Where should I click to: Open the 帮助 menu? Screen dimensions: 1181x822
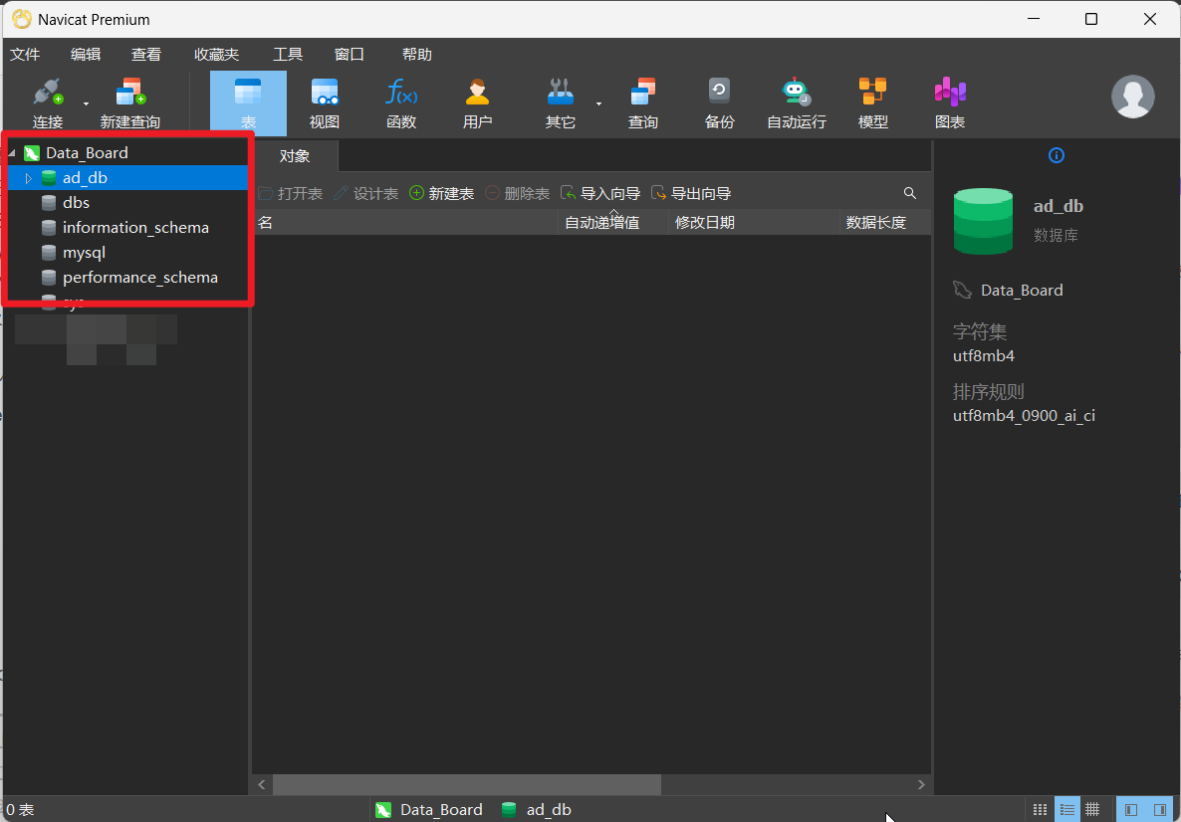pyautogui.click(x=417, y=54)
